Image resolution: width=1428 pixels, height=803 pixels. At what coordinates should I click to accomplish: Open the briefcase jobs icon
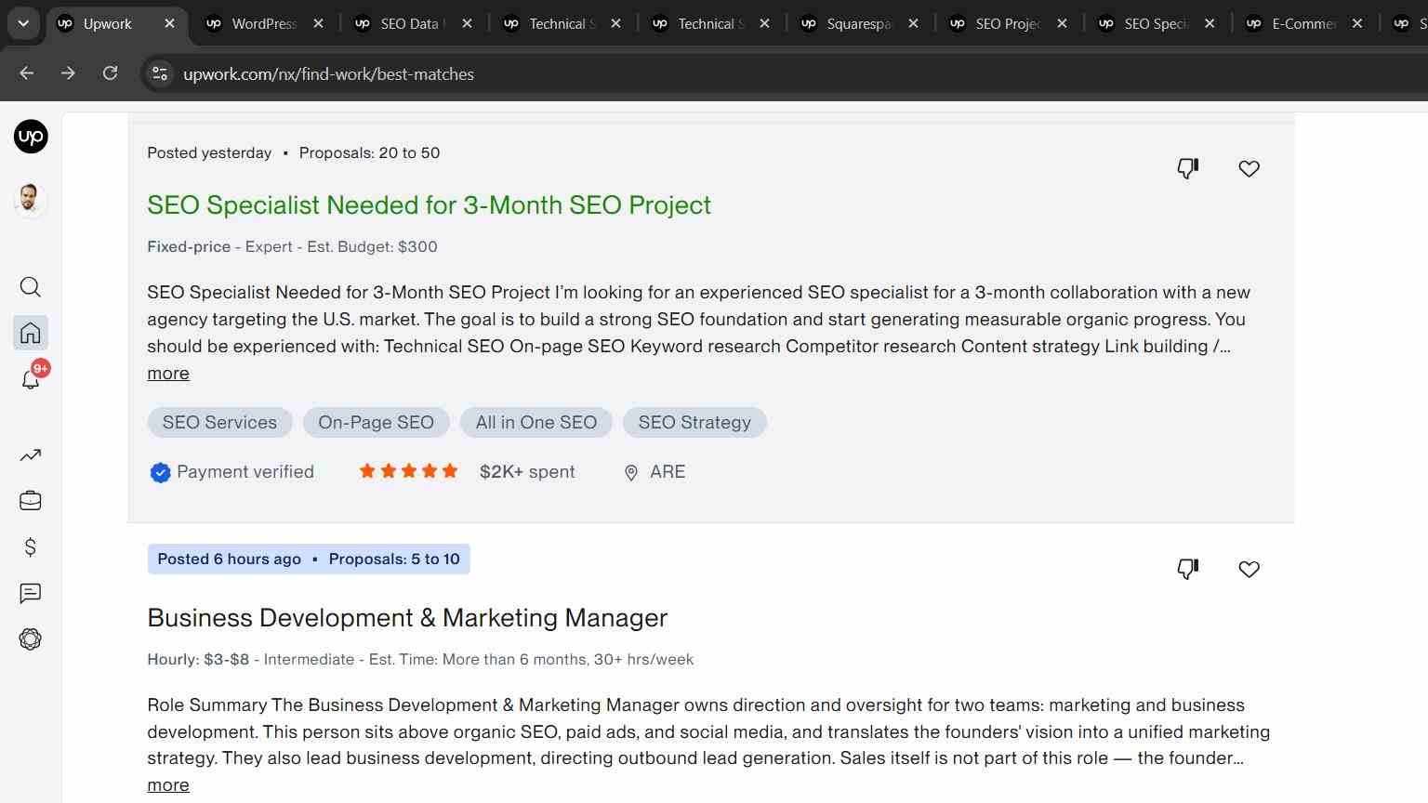[x=31, y=501]
